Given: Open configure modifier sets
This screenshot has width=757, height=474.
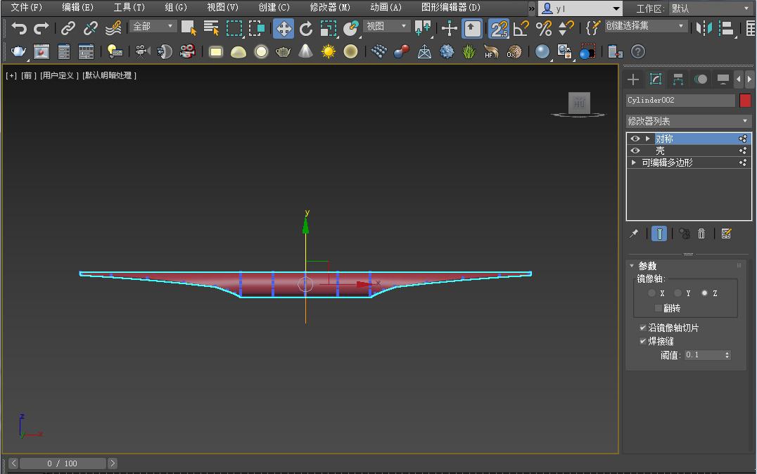Looking at the screenshot, I should (726, 233).
